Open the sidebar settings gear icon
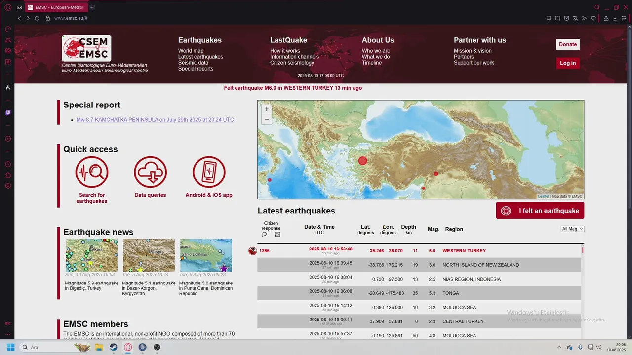Screen dimensions: 632x355 (8, 186)
